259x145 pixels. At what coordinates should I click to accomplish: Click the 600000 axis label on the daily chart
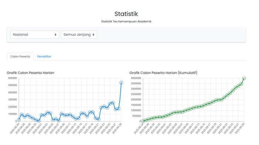point(12,78)
